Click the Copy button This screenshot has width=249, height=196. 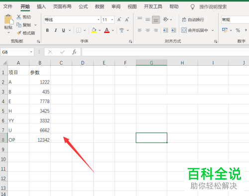23,25
